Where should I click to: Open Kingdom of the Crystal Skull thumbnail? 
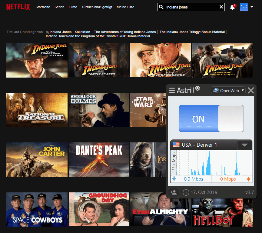tap(222, 60)
